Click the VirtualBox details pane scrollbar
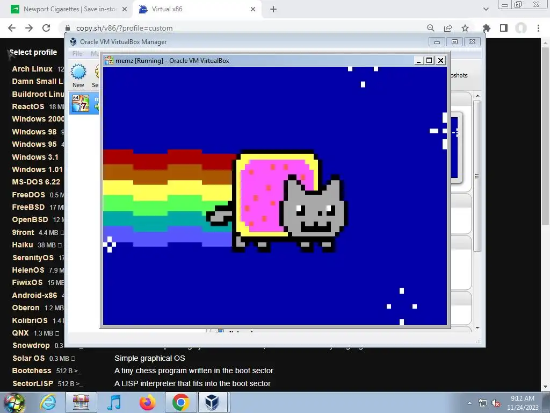The height and width of the screenshot is (413, 550). pyautogui.click(x=477, y=176)
